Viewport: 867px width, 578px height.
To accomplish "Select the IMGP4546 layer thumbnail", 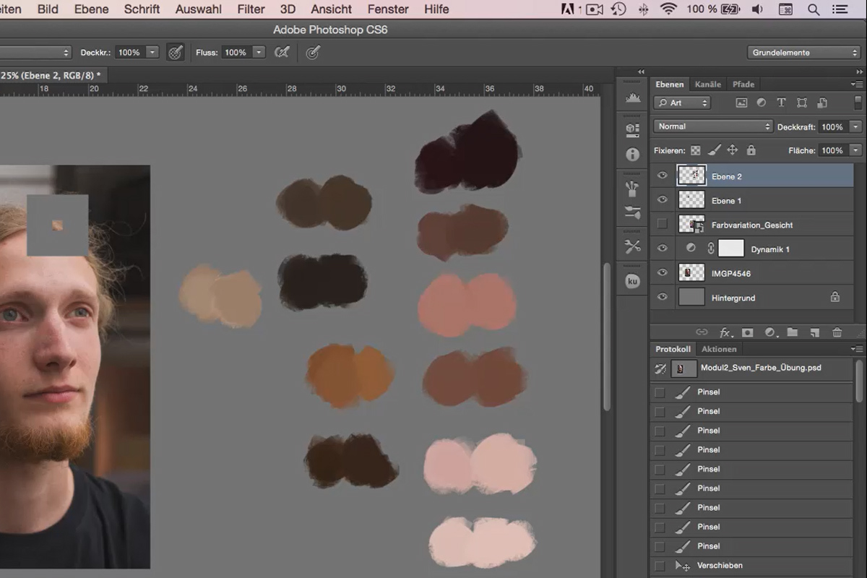I will [691, 273].
